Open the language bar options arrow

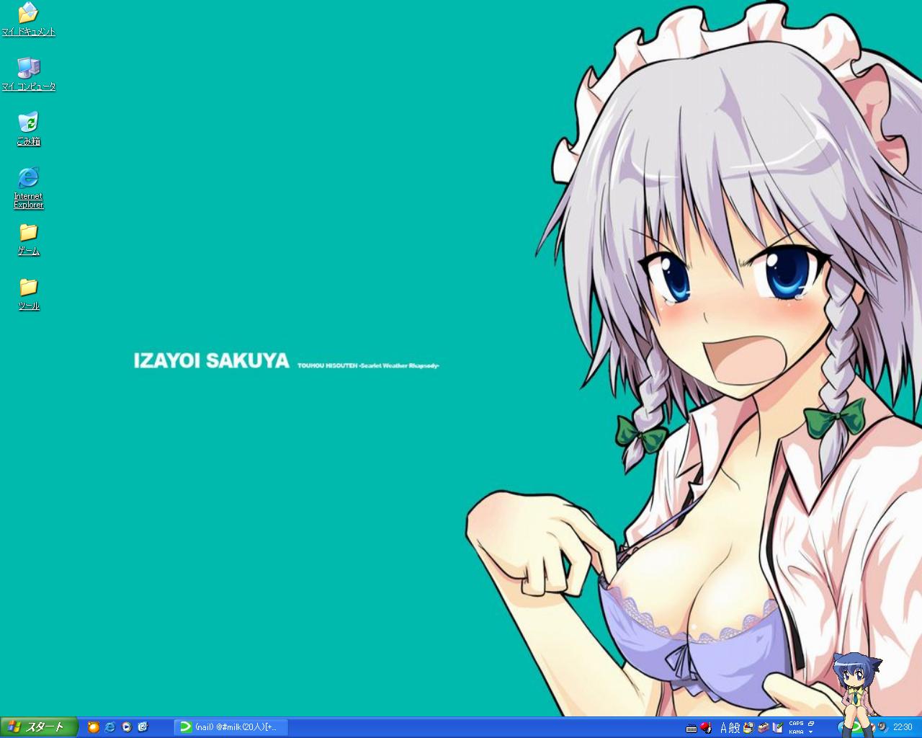tap(811, 732)
